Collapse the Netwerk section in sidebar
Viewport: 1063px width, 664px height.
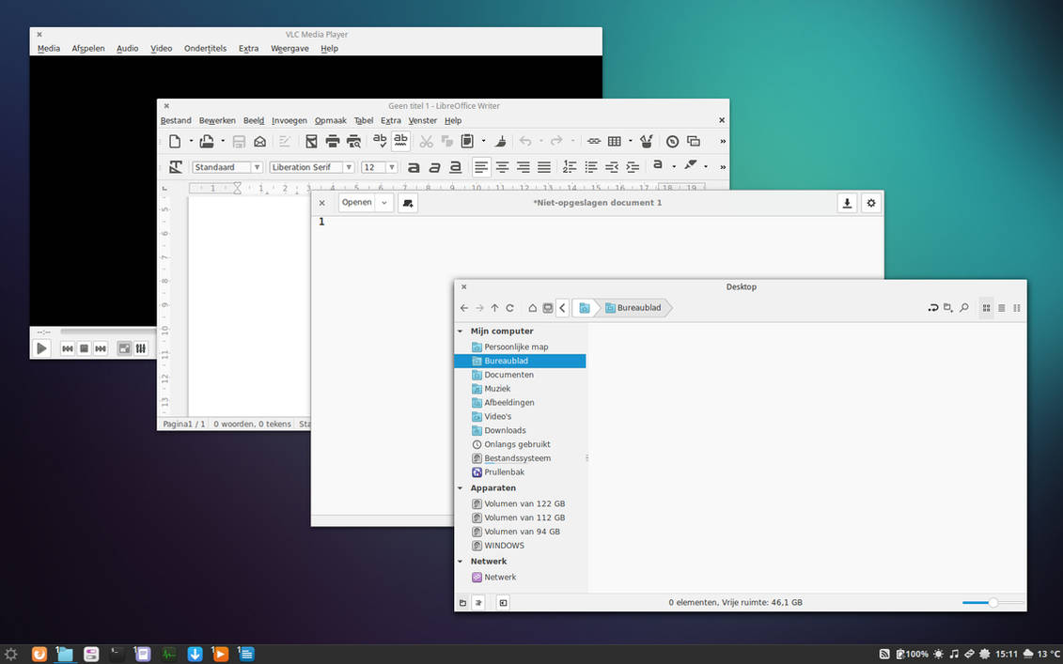(x=461, y=562)
